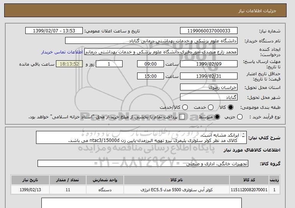Click delivery city field گناباد

click(209, 97)
